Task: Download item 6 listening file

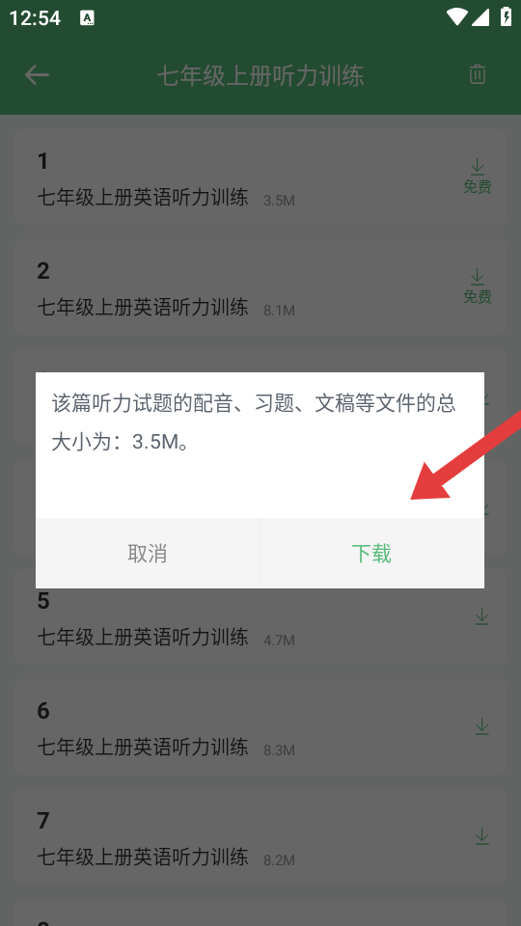Action: (x=482, y=725)
